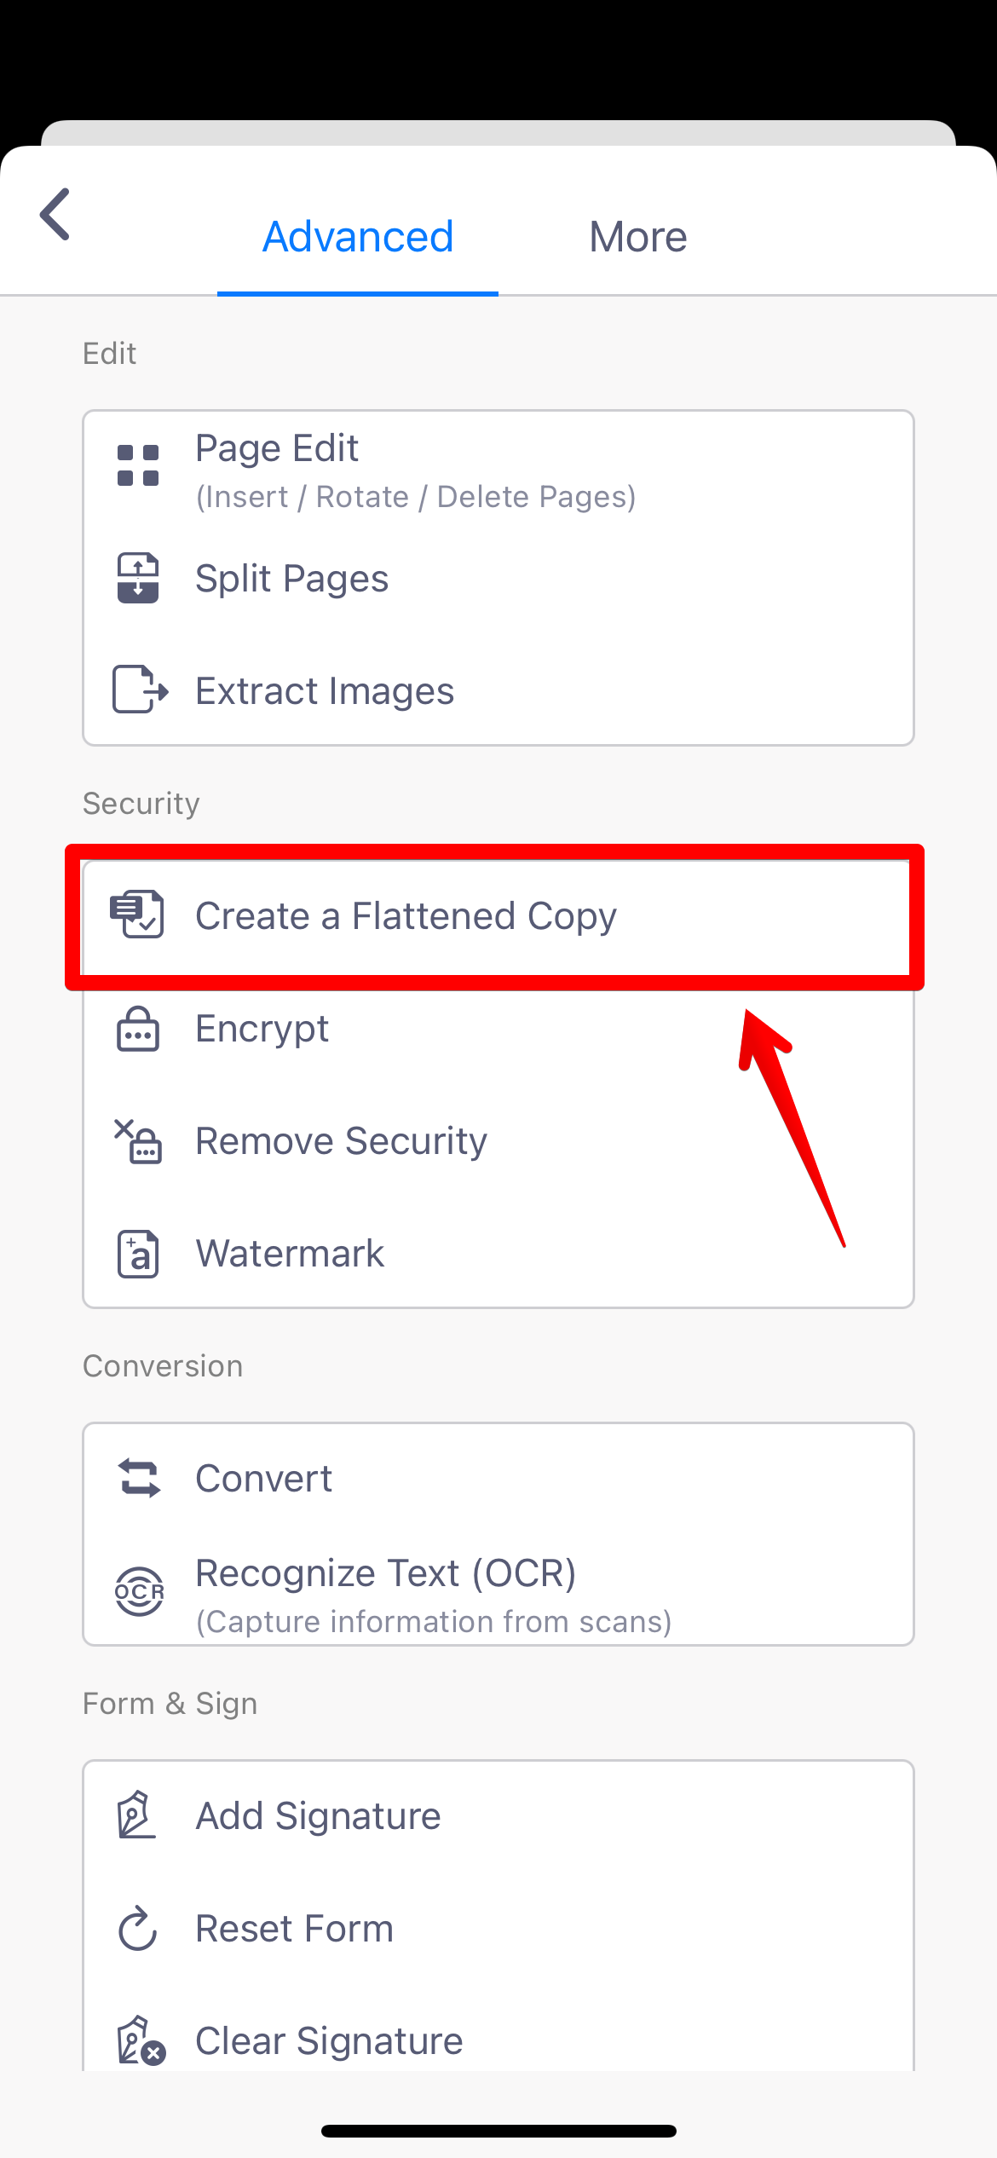This screenshot has width=997, height=2158.
Task: Tap the Split Pages icon
Action: [x=138, y=578]
